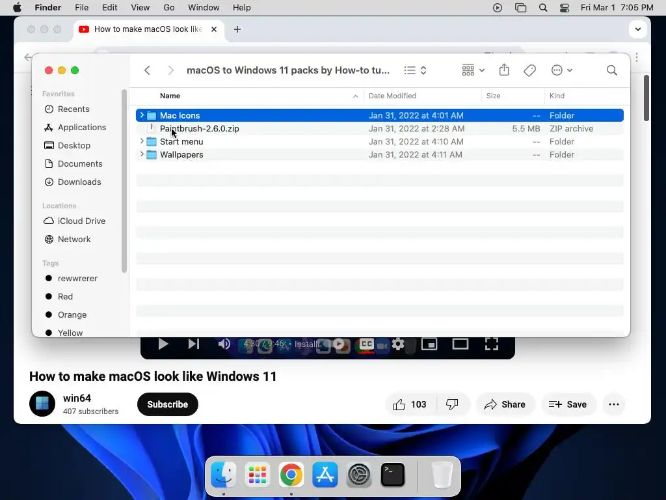The height and width of the screenshot is (500, 666).
Task: Close the YouTube browser tab
Action: 214,29
